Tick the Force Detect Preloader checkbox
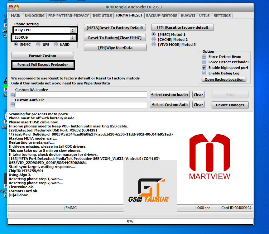This screenshot has height=234, width=269. (x=204, y=62)
